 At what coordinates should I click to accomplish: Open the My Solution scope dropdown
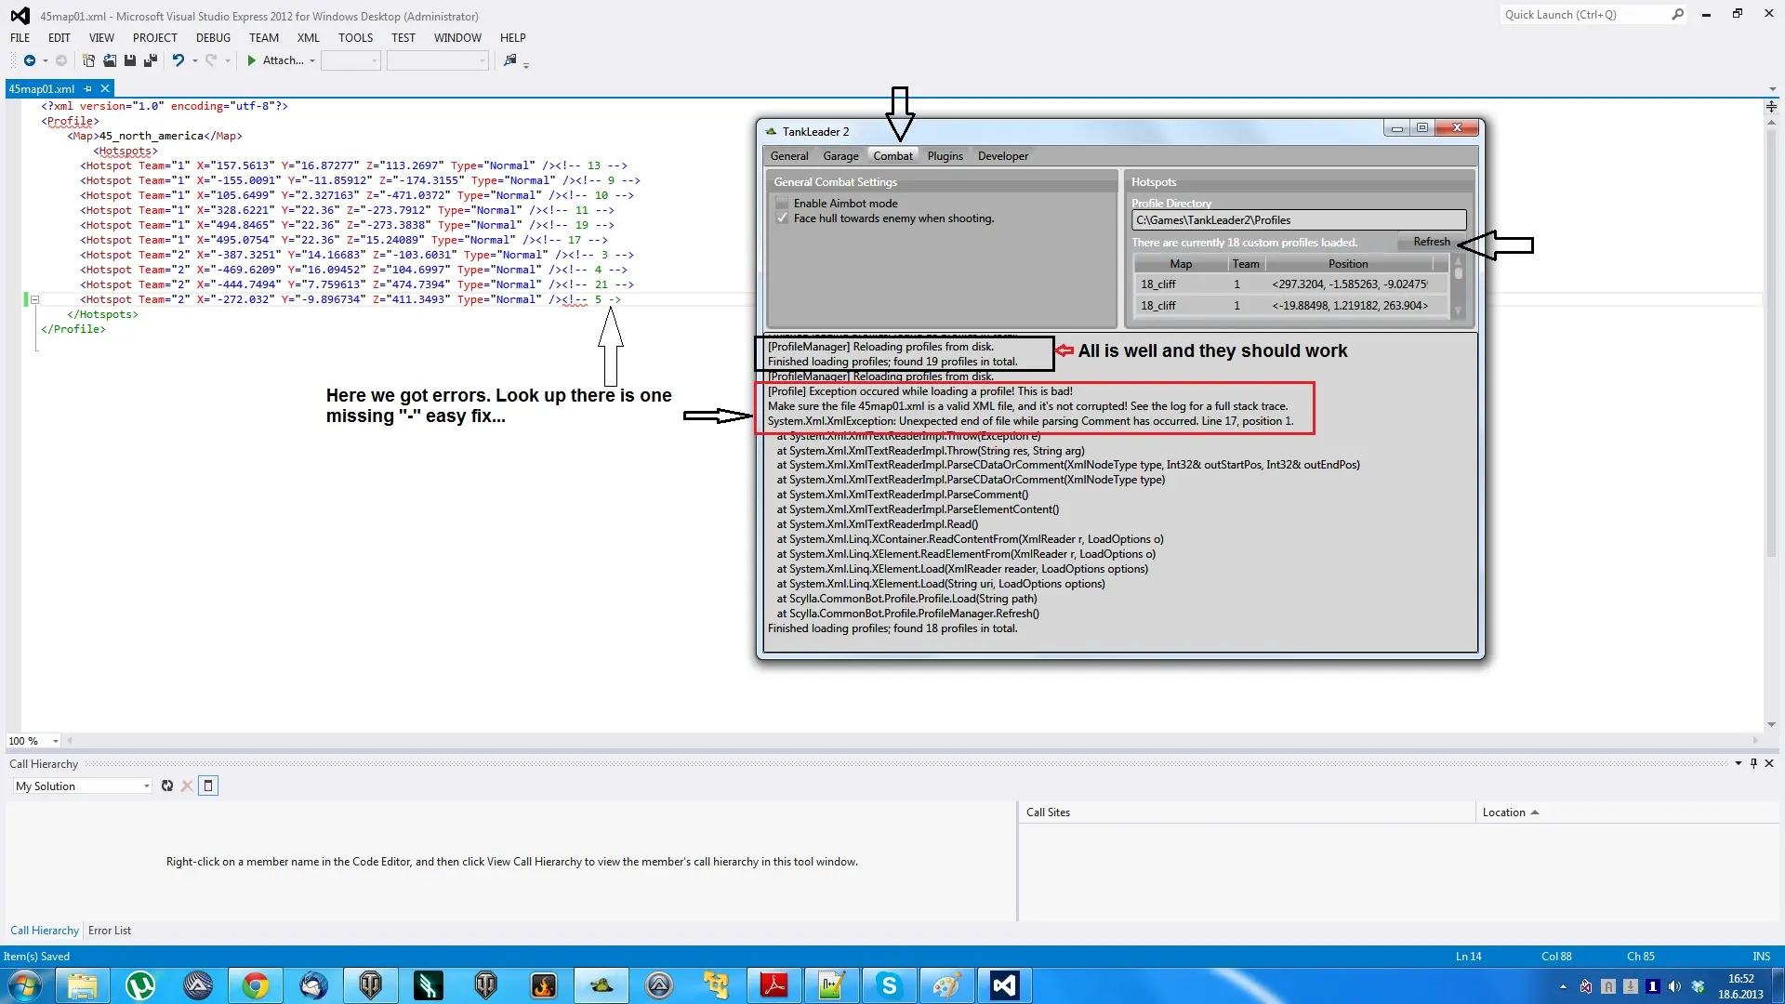click(x=147, y=786)
